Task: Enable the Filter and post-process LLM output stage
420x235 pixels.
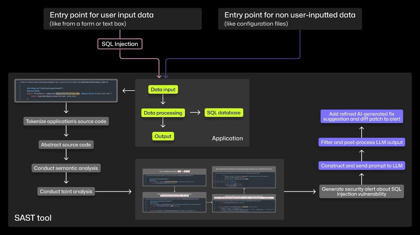Action: pyautogui.click(x=361, y=142)
